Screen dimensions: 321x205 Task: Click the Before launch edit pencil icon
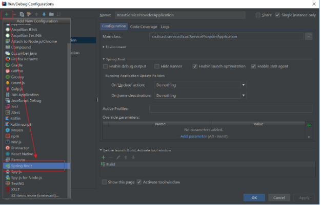[x=118, y=157]
